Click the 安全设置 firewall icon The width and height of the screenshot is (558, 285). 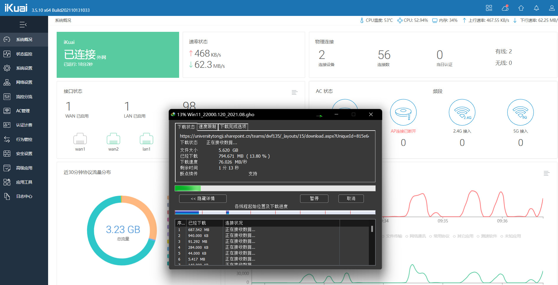tap(7, 154)
